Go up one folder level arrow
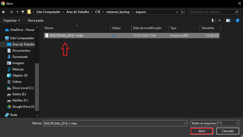This screenshot has height=137, width=243. coord(23,12)
